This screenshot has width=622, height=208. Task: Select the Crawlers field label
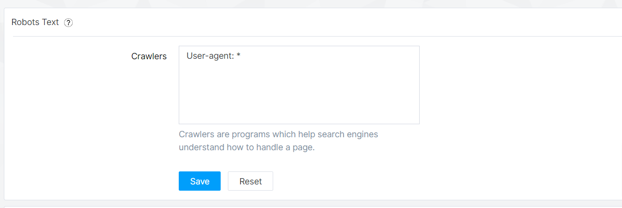(x=149, y=56)
